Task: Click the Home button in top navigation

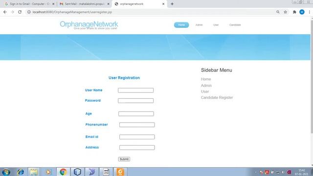Action: click(x=181, y=25)
